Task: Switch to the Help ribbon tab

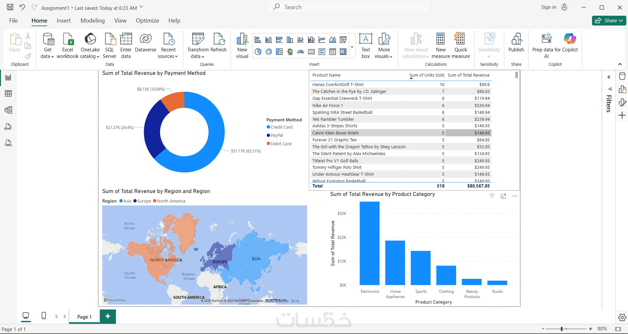Action: (175, 21)
